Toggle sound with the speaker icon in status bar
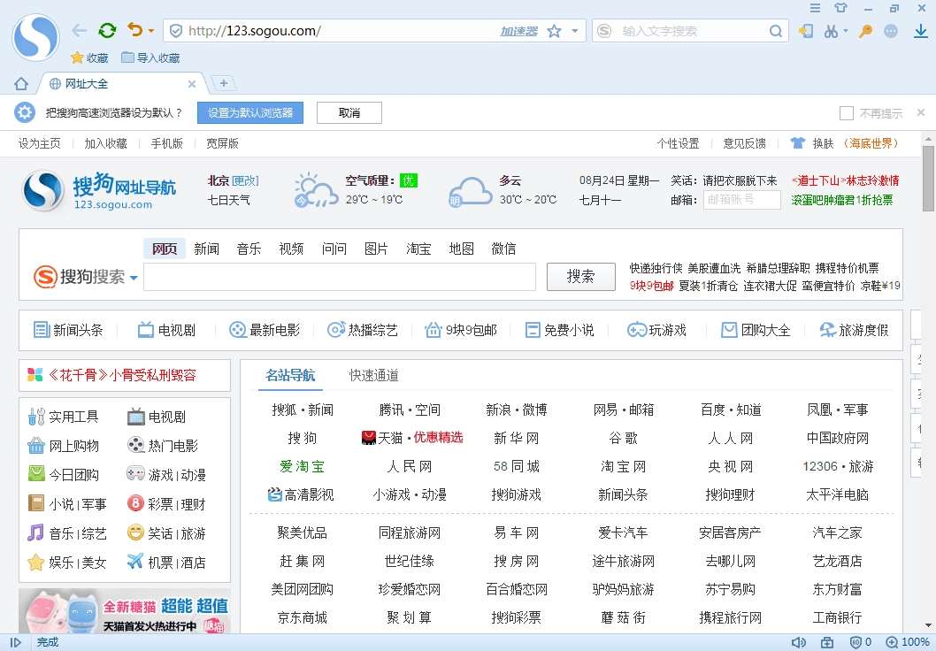The image size is (936, 651). click(x=798, y=643)
